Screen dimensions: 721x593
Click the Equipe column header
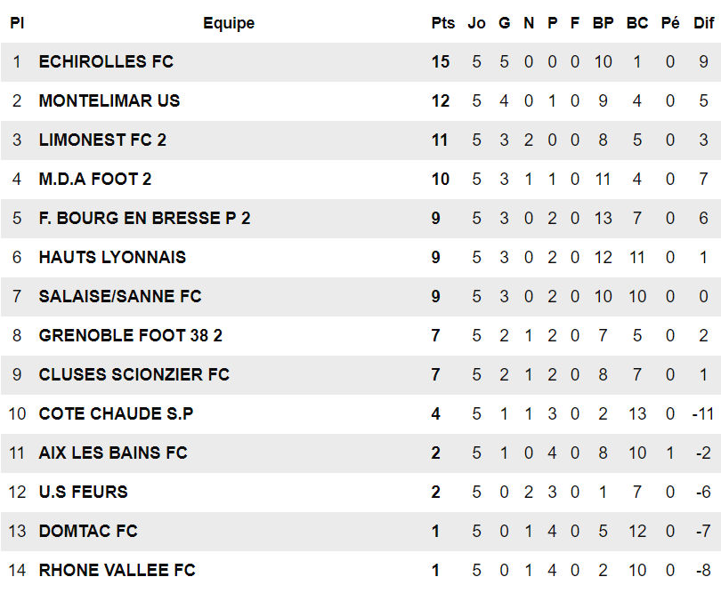point(229,24)
